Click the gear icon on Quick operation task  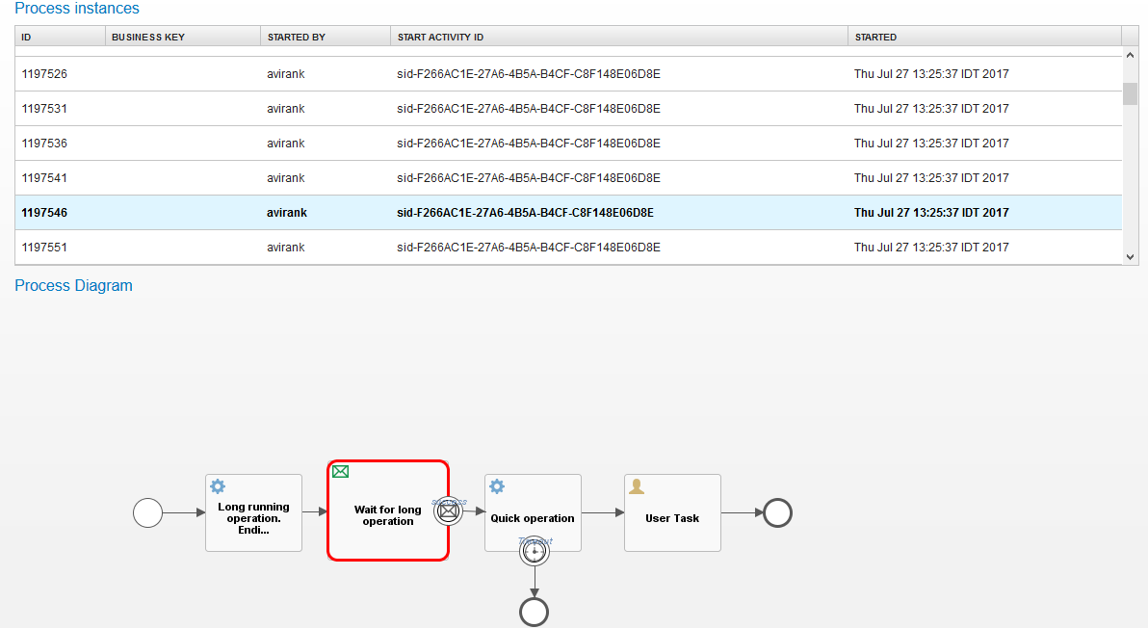[497, 486]
